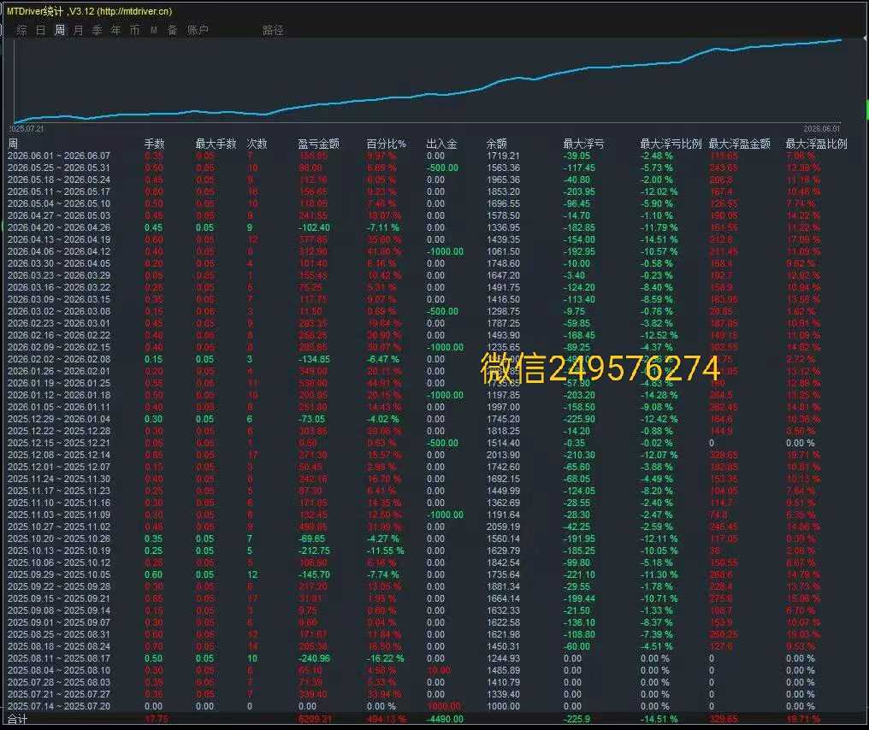Select the 2025.12.15 ~ 2025.12.21 week row
Screen dimensions: 869x730
point(428,443)
